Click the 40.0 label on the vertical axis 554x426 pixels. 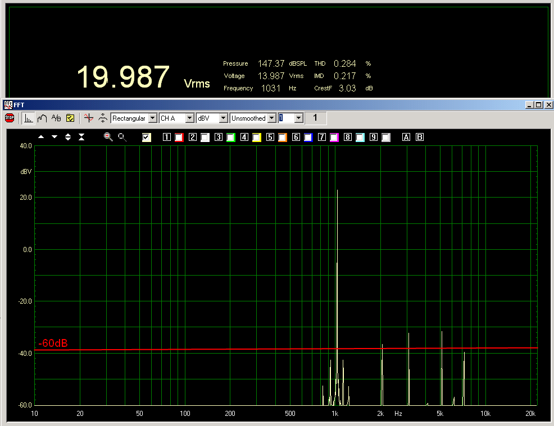point(26,146)
